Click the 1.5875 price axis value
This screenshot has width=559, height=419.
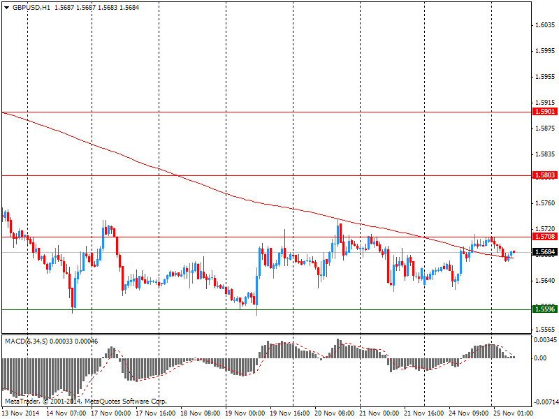point(545,128)
